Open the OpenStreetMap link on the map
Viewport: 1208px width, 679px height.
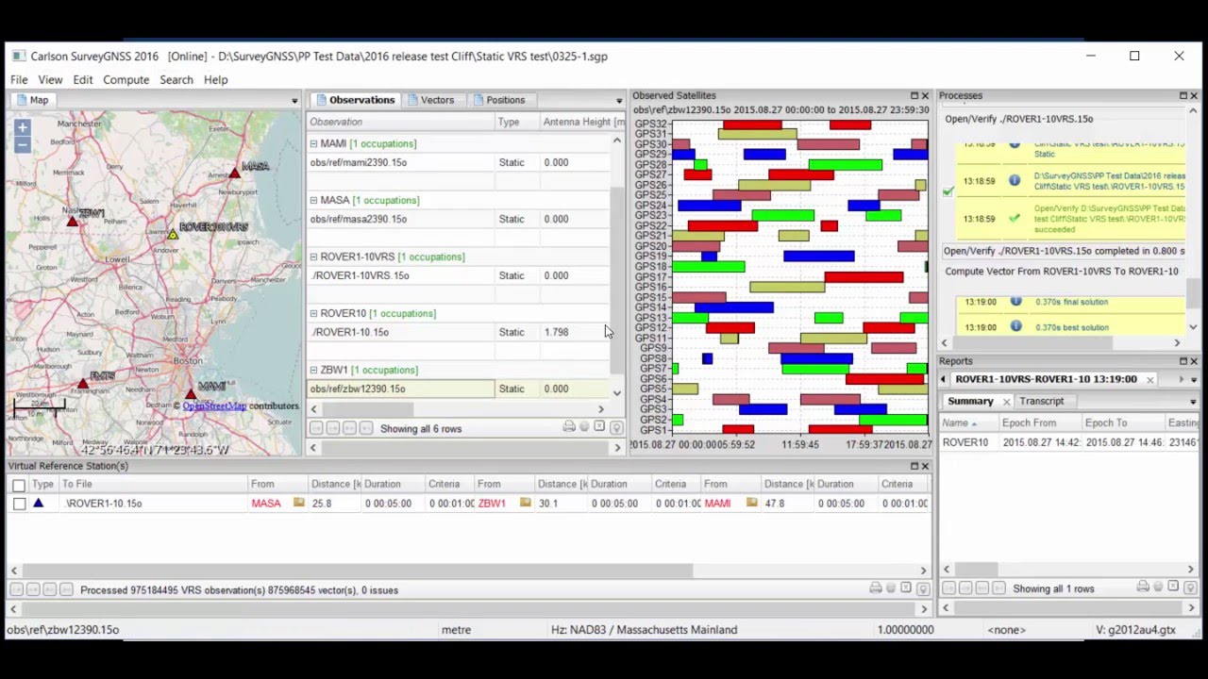214,406
